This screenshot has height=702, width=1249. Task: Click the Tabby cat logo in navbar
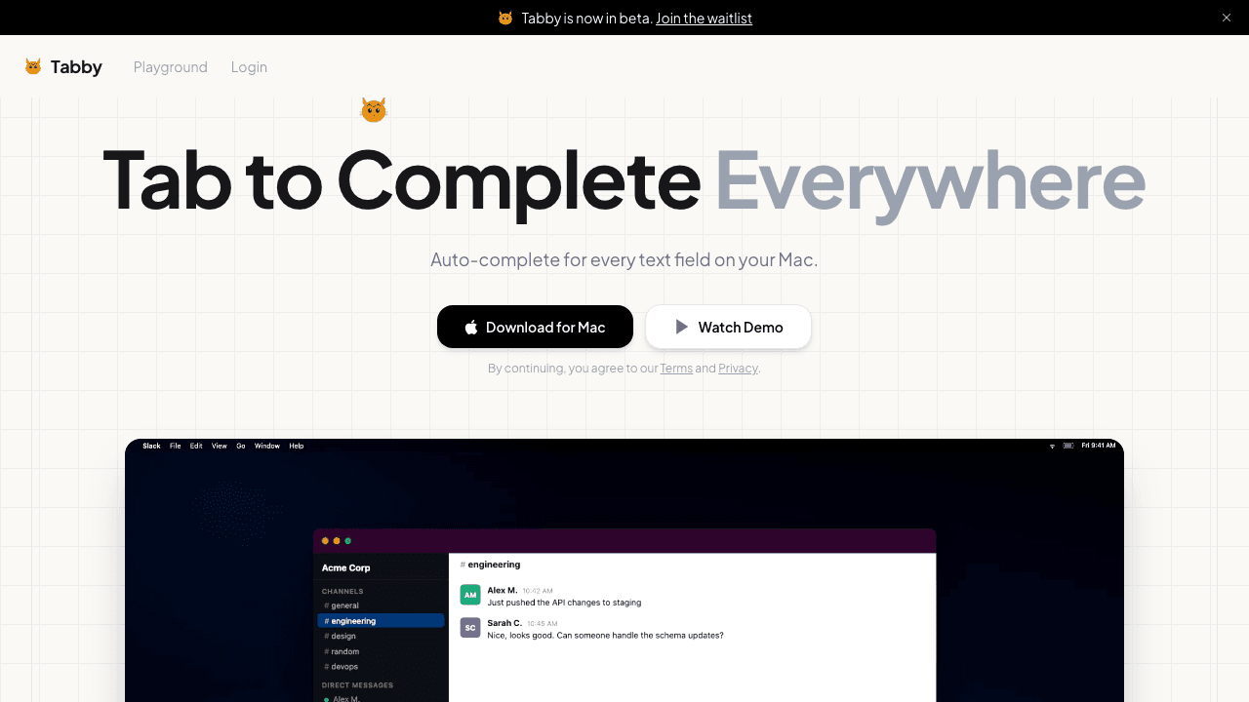pos(33,66)
